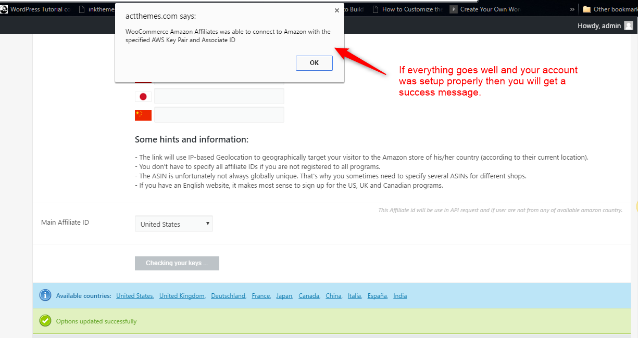
Task: Click the Main Affiliate ID label
Action: [x=65, y=222]
